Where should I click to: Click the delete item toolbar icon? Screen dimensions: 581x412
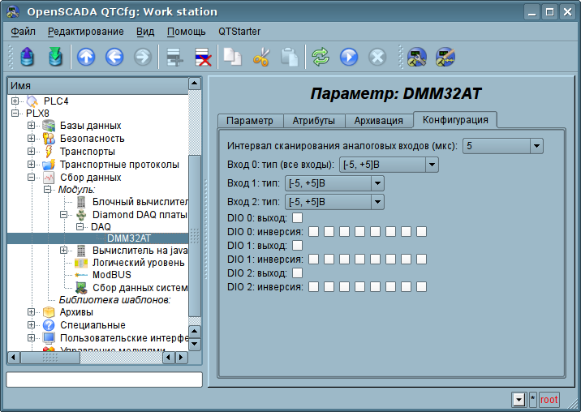[x=202, y=57]
